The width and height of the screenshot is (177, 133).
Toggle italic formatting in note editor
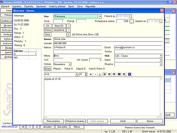95,74
